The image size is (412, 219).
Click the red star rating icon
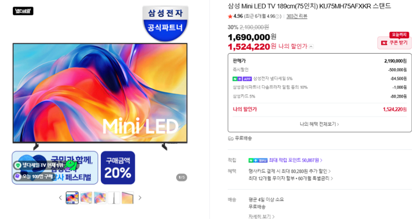click(x=230, y=16)
